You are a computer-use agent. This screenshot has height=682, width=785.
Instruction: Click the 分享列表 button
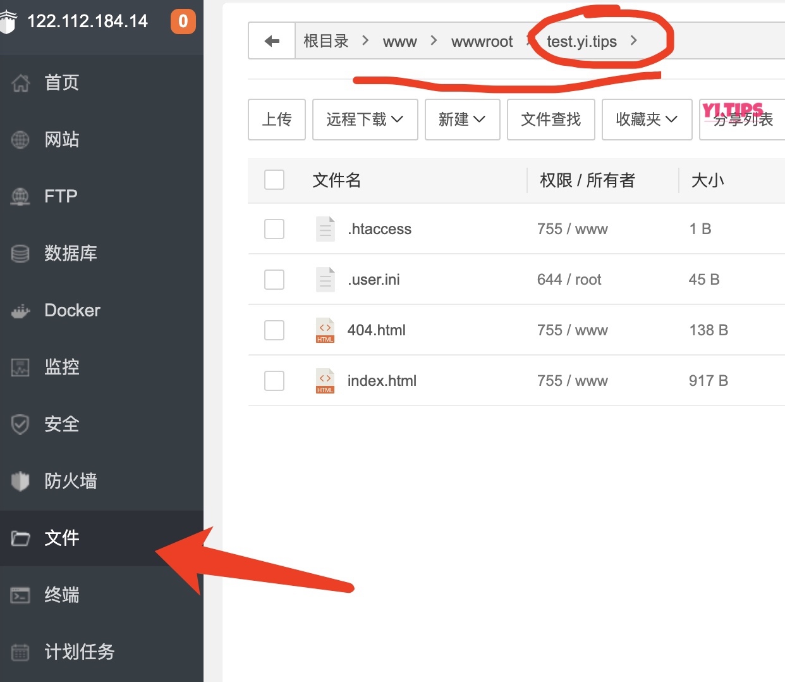[743, 120]
